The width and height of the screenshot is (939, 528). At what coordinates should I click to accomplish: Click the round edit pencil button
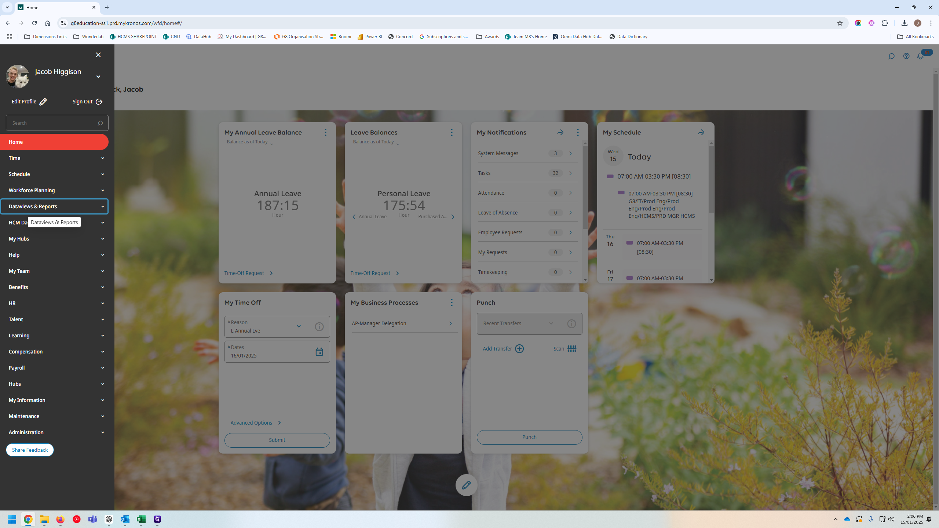(466, 485)
